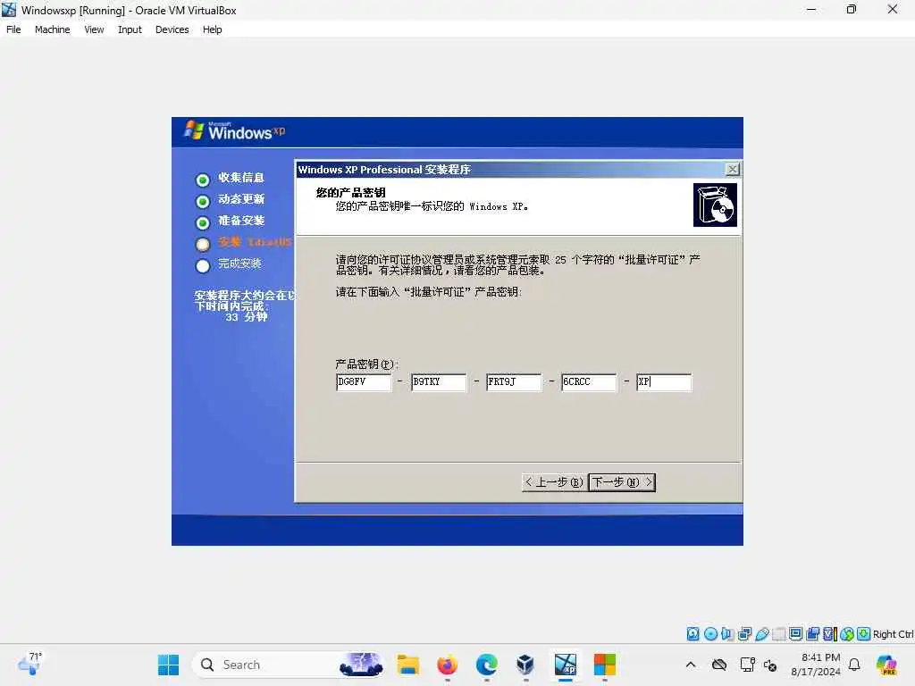Click the optical drive status icon
915x686 pixels.
tap(710, 633)
